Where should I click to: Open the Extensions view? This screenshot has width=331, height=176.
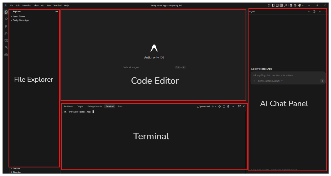pos(6,48)
